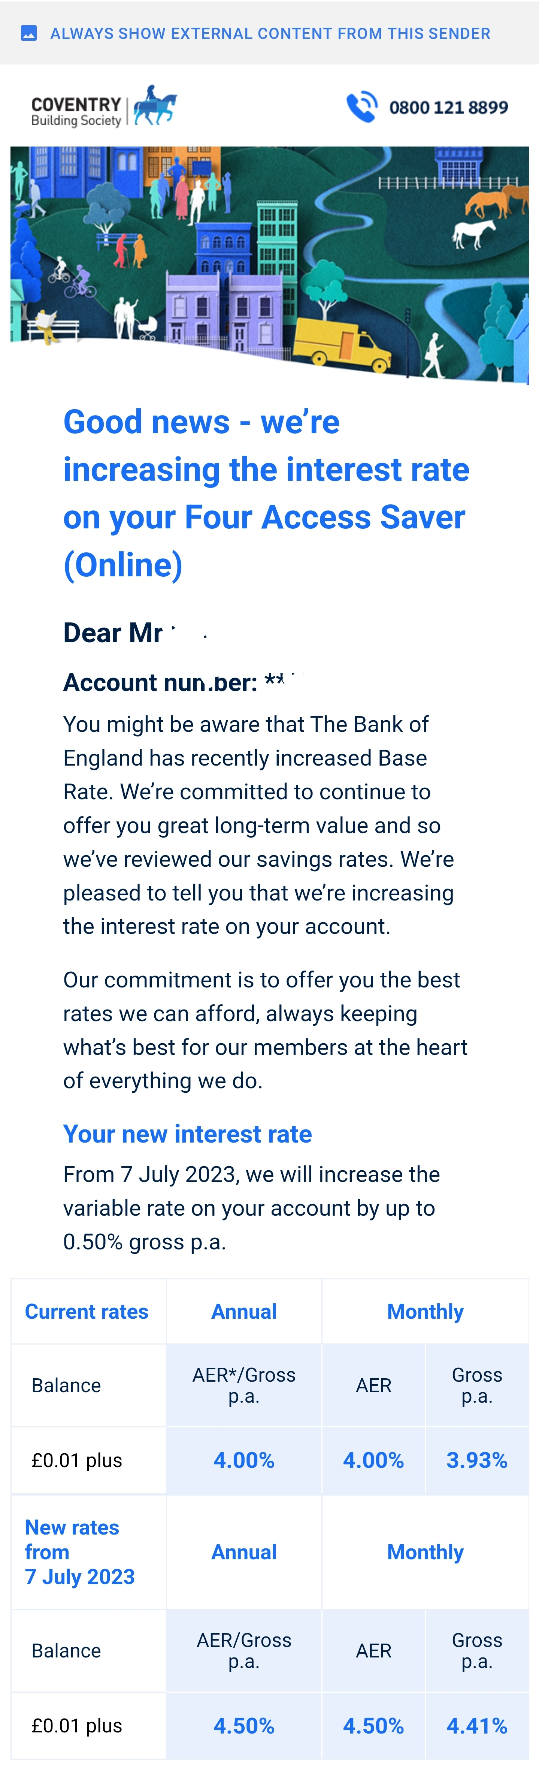The height and width of the screenshot is (1771, 539).
Task: Click the 'Your new interest rate' heading
Action: click(187, 1134)
